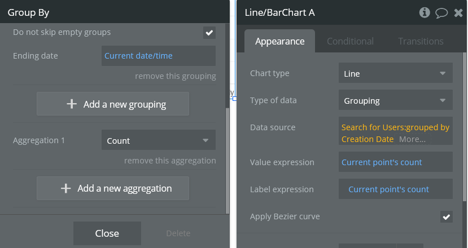The image size is (468, 248).
Task: Click the plus icon beside new grouping
Action: pyautogui.click(x=72, y=104)
